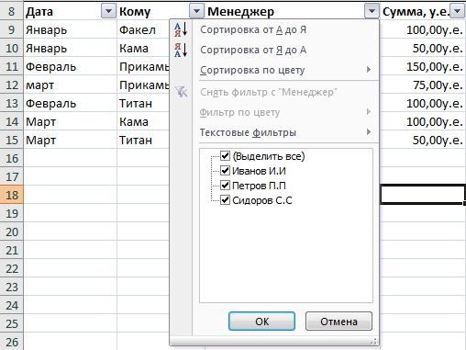Click the Отмена button

coord(338,322)
